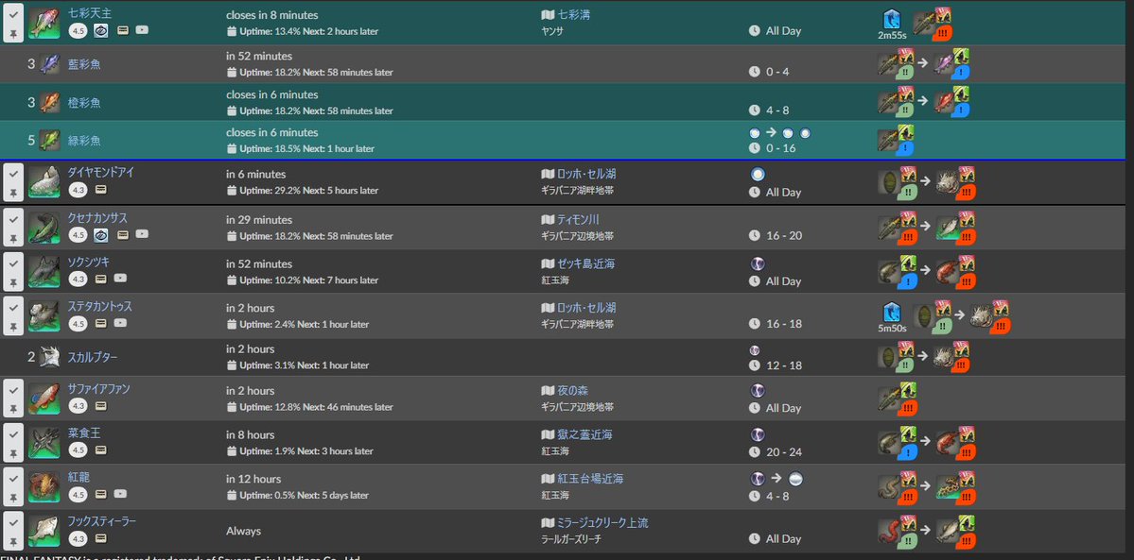Open the 七彩天主 fish name link

(90, 13)
